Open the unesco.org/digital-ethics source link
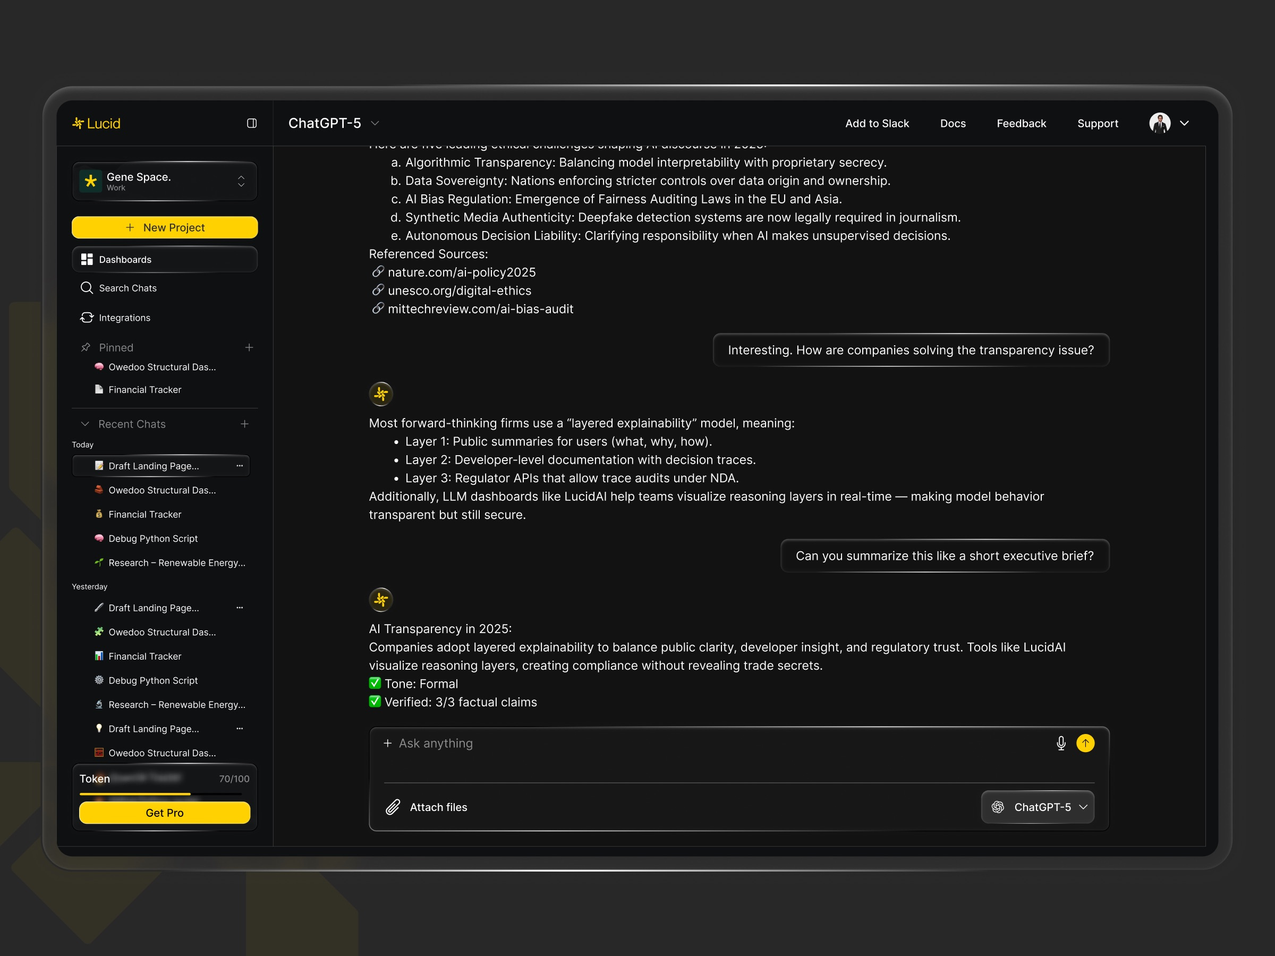This screenshot has height=956, width=1275. pyautogui.click(x=460, y=291)
